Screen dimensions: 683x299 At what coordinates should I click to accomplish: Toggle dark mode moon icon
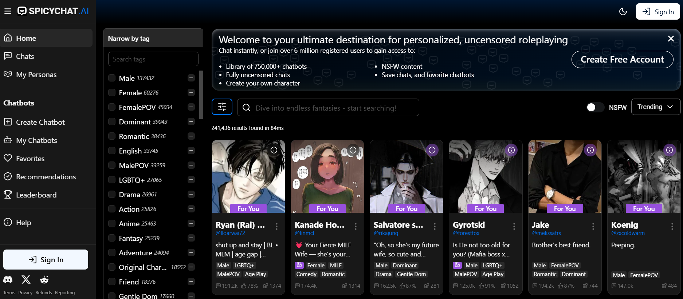tap(623, 12)
